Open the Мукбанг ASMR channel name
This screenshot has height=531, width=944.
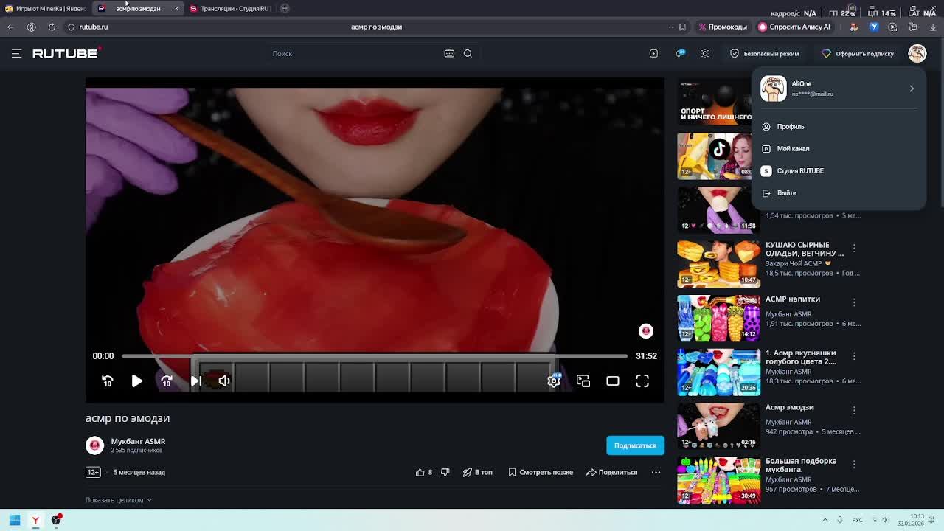138,441
